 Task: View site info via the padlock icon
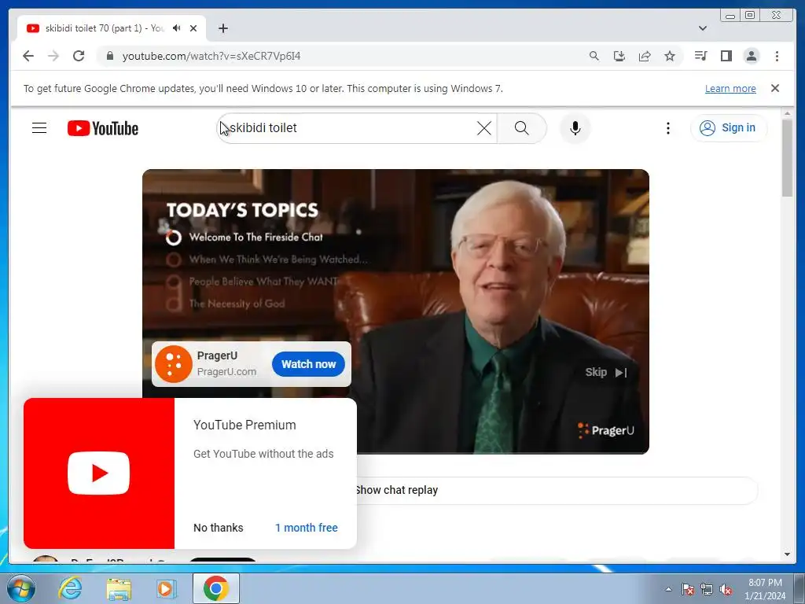point(109,56)
